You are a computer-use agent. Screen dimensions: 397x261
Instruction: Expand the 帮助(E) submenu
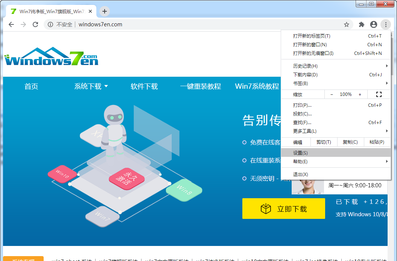pyautogui.click(x=336, y=161)
